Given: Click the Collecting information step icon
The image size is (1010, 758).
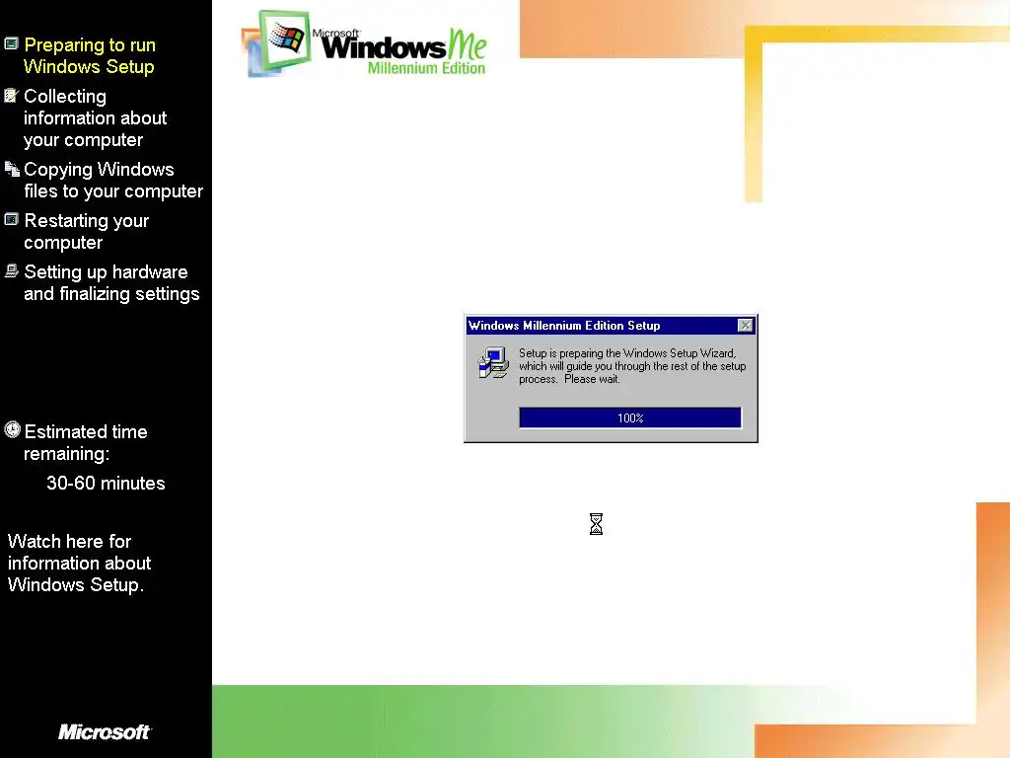Looking at the screenshot, I should [x=11, y=96].
